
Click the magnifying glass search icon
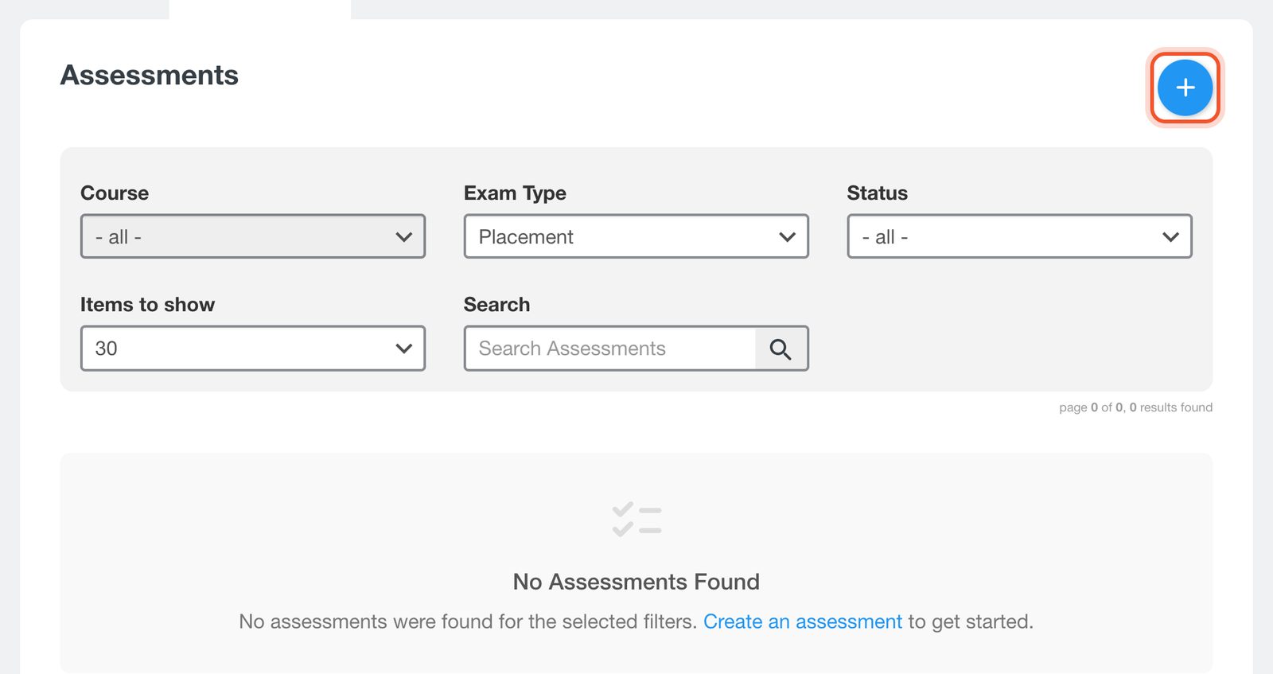tap(781, 349)
